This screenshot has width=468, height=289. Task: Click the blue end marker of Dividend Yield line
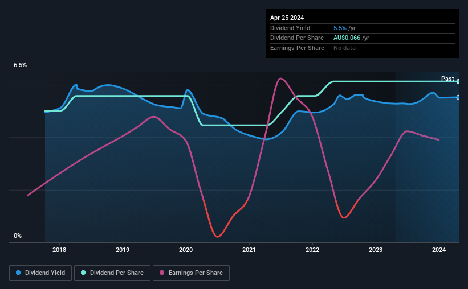click(458, 97)
